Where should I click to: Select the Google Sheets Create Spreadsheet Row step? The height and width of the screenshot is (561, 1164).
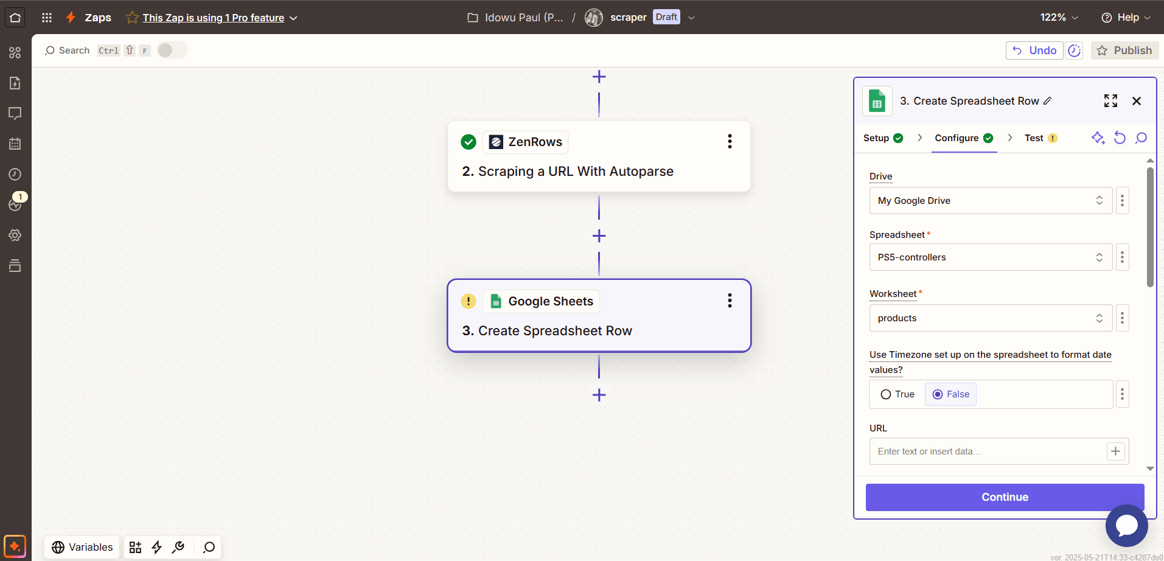tap(599, 316)
